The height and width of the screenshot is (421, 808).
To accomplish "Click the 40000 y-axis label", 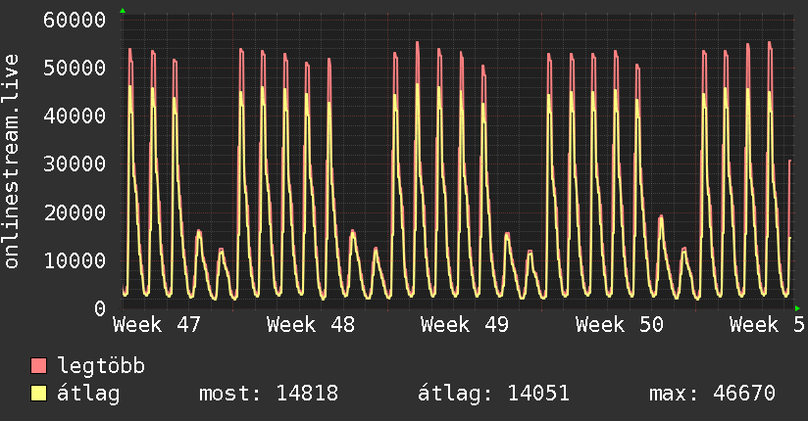I will pos(75,116).
